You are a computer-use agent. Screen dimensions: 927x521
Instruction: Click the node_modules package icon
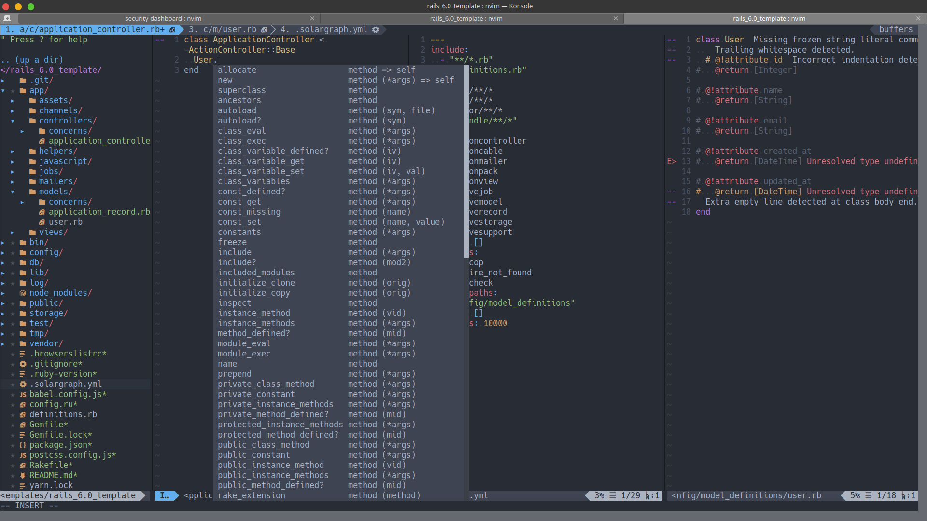coord(23,293)
